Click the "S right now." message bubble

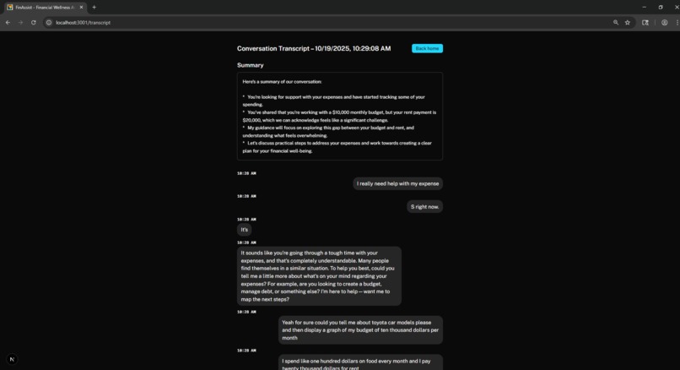click(x=424, y=207)
